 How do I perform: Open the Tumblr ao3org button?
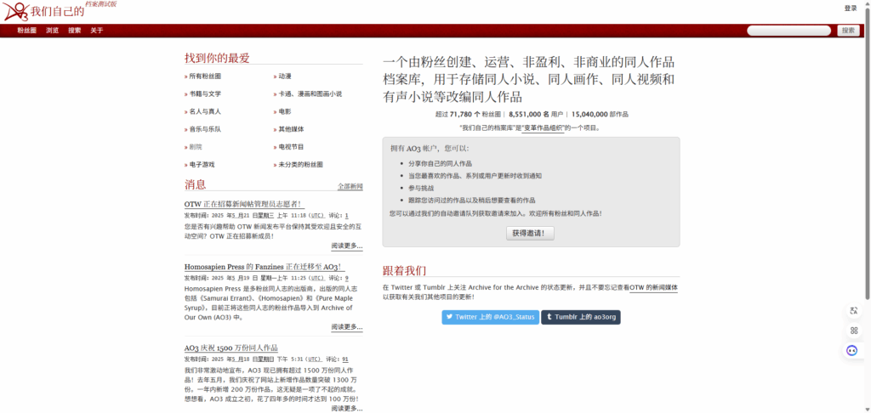[x=582, y=317]
